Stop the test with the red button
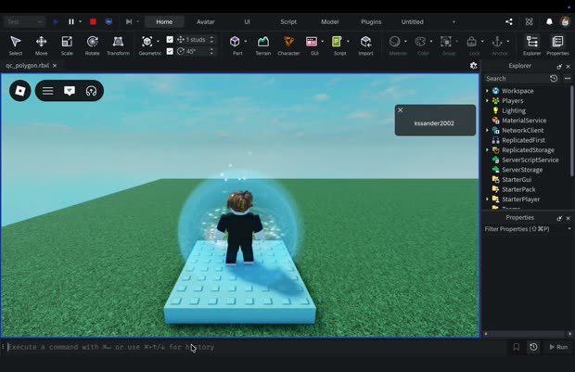 click(x=93, y=21)
